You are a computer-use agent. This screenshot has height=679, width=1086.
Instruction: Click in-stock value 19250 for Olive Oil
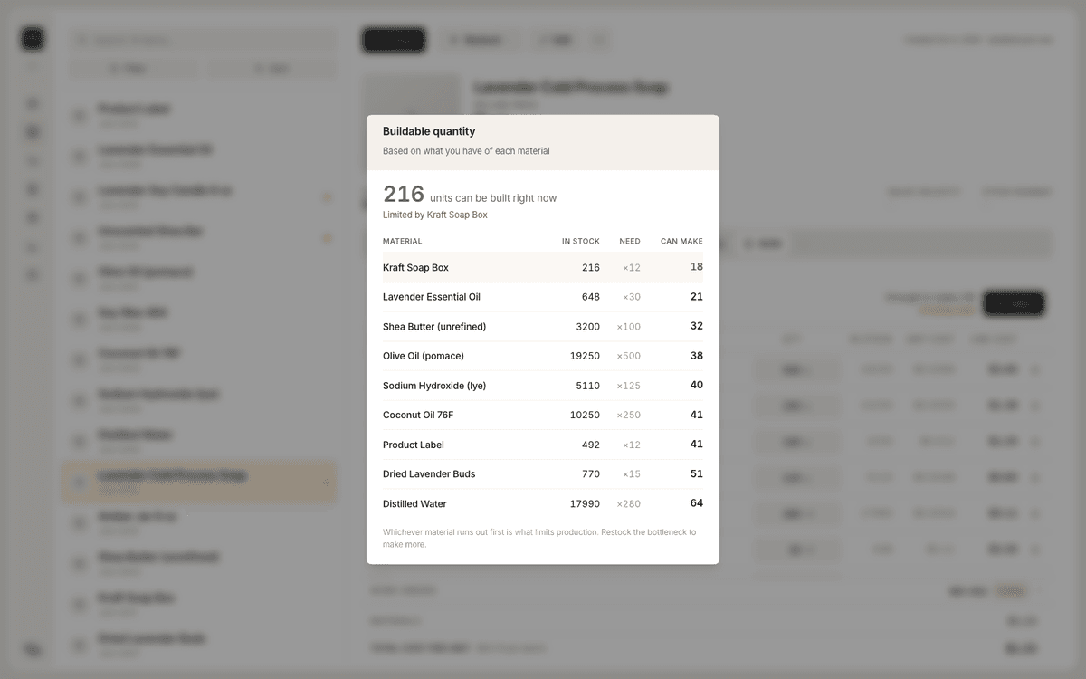click(585, 356)
